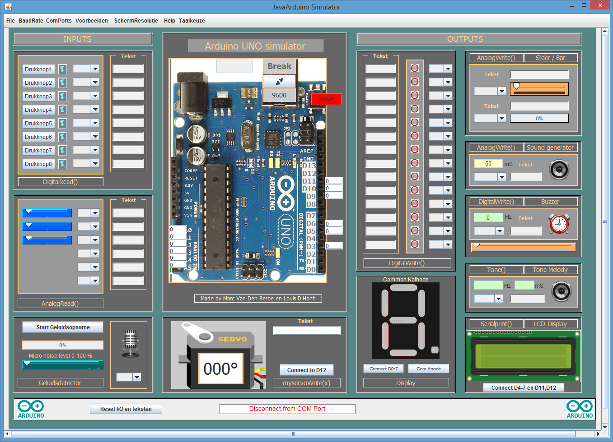The height and width of the screenshot is (442, 613).
Task: Toggle the sixth red LED output indicator
Action: tap(415, 136)
